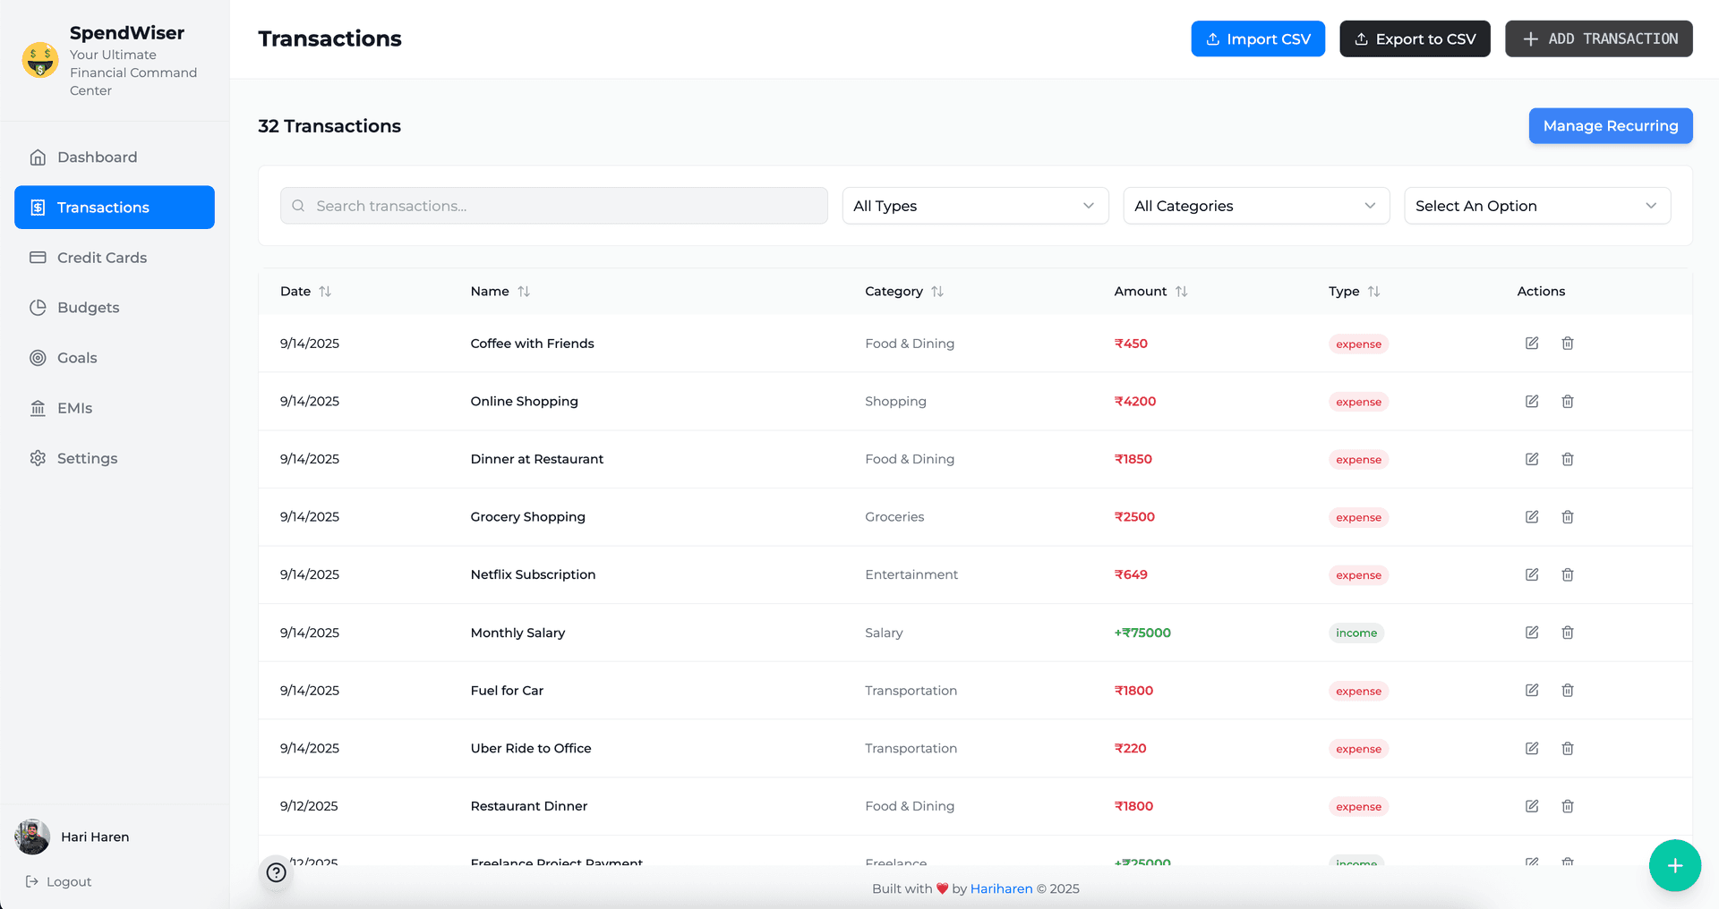
Task: Open the All Types dropdown
Action: pos(975,206)
